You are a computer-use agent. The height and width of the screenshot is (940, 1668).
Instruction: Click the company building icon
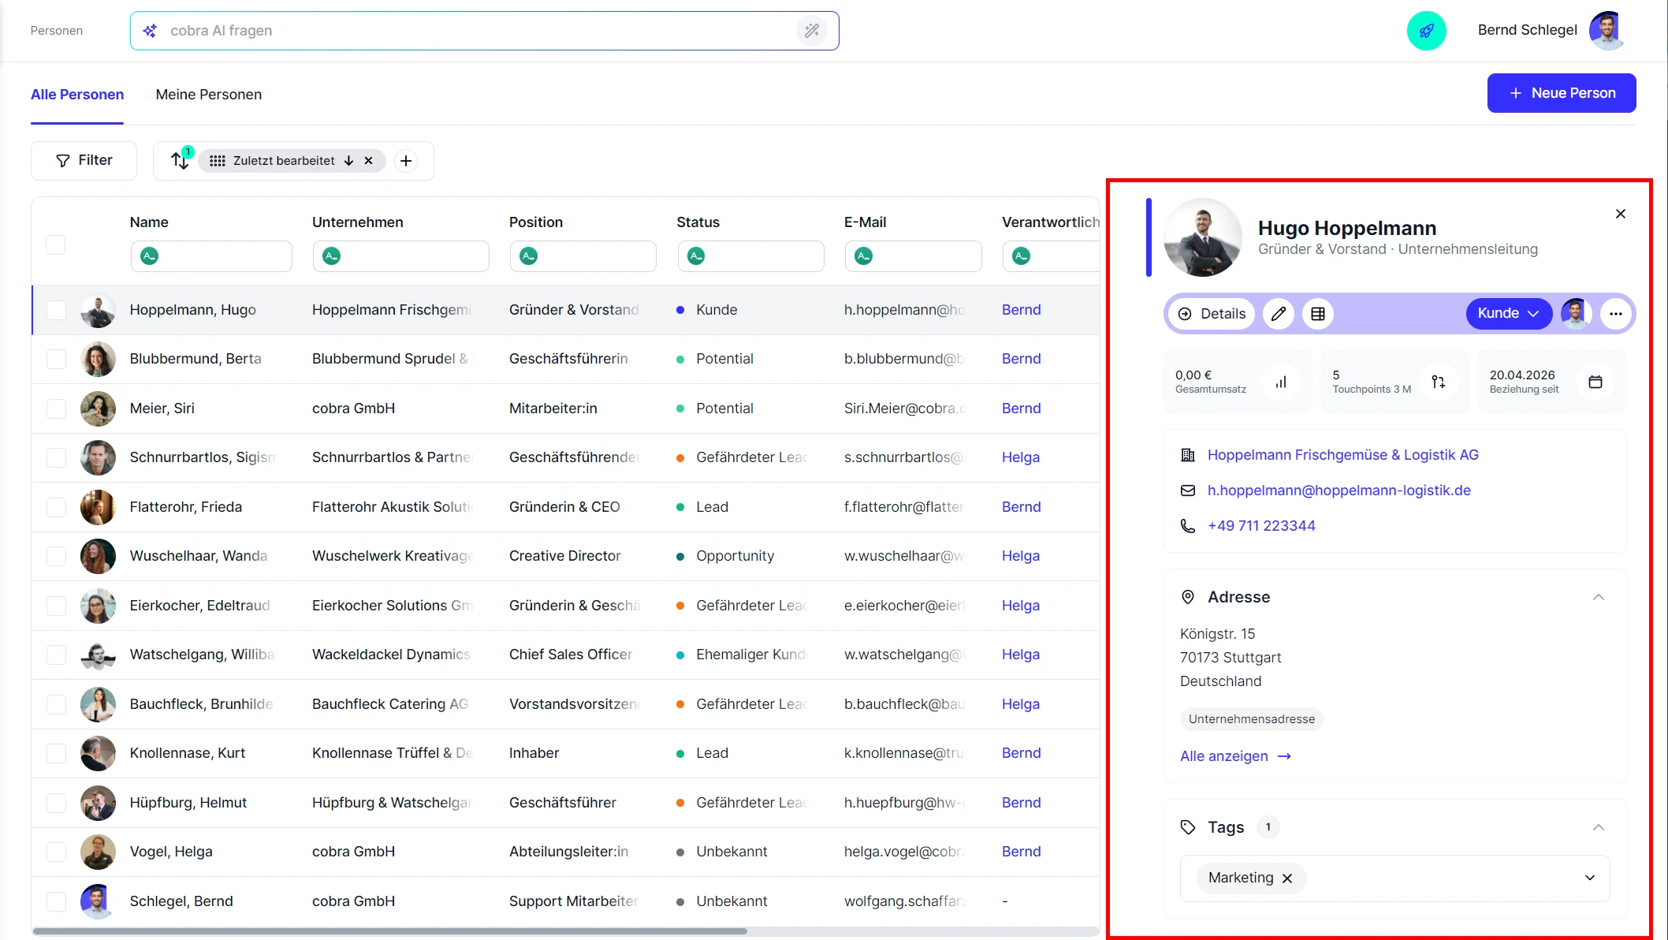click(1188, 455)
